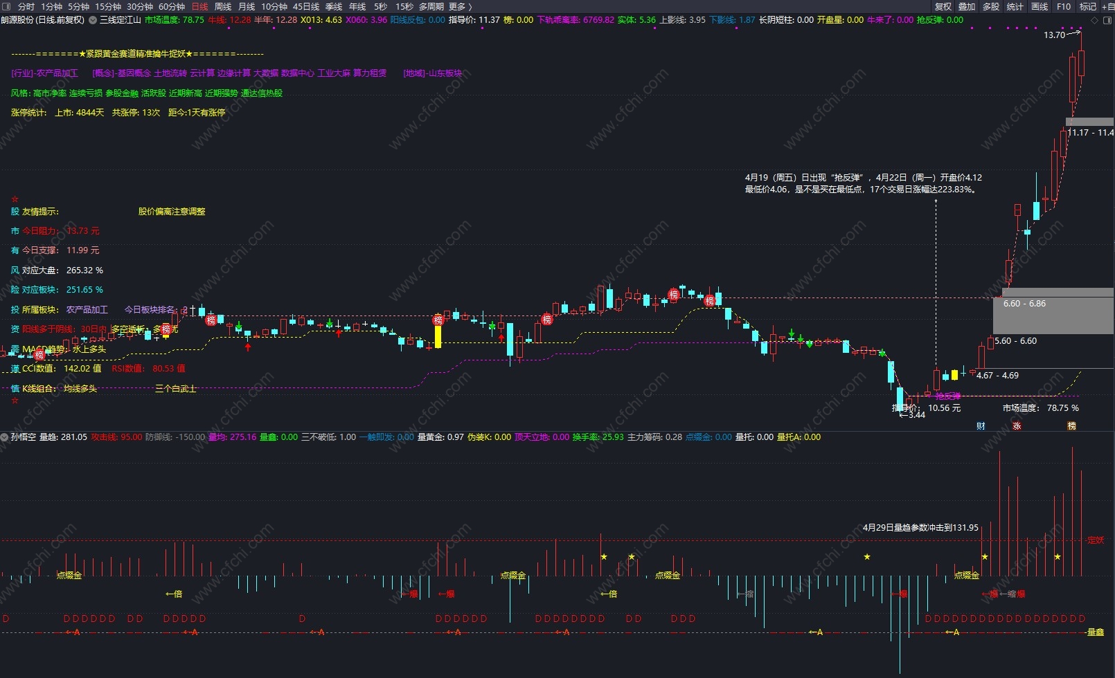
Task: Switch to 周线 chart
Action: [223, 6]
